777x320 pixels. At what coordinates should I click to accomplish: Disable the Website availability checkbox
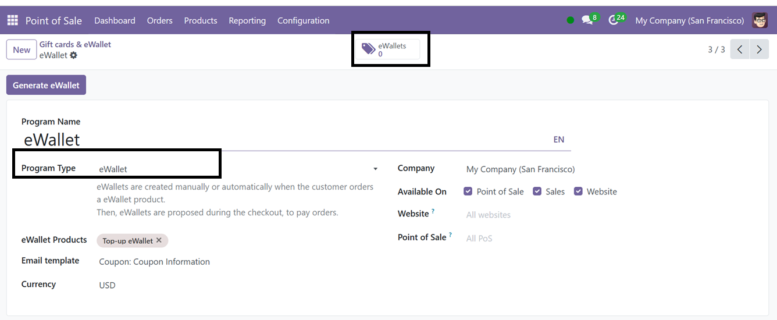578,191
